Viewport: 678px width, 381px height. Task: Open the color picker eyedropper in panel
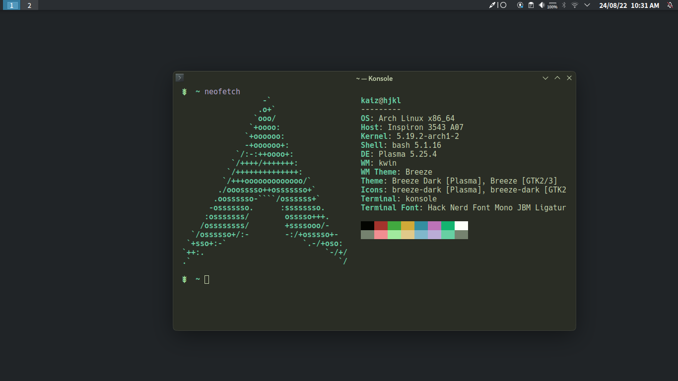[492, 5]
